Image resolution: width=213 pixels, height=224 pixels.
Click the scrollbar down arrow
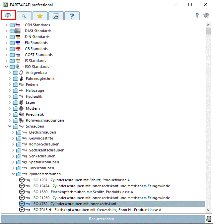coord(208,210)
